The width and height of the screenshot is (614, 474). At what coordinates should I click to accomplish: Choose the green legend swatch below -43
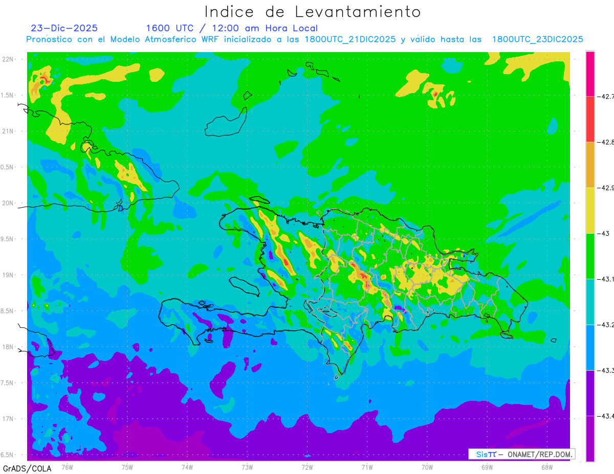pyautogui.click(x=590, y=256)
